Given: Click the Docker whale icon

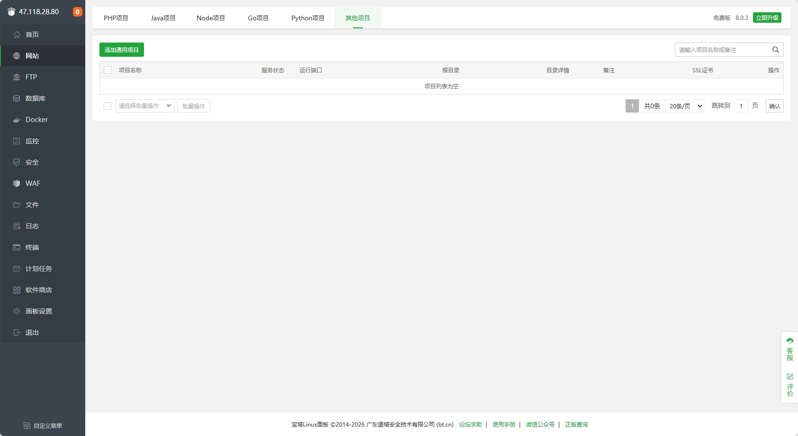Looking at the screenshot, I should [x=17, y=120].
